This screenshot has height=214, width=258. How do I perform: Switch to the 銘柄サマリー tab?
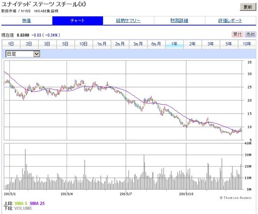(x=128, y=21)
